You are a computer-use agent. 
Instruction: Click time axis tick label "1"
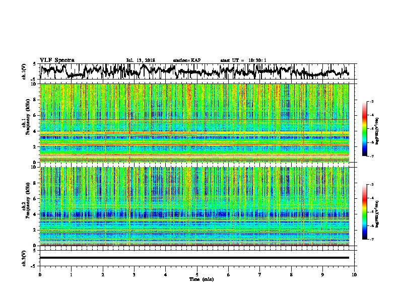tap(71, 275)
